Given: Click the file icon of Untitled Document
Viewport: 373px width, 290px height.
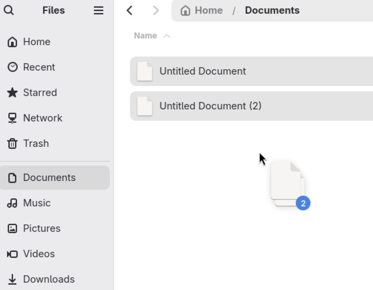Looking at the screenshot, I should [145, 71].
